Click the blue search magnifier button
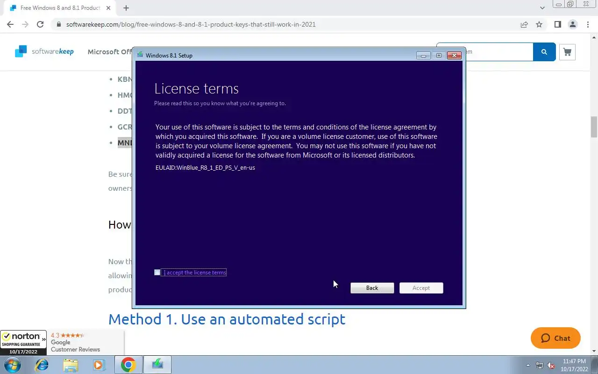598x374 pixels. (x=544, y=52)
